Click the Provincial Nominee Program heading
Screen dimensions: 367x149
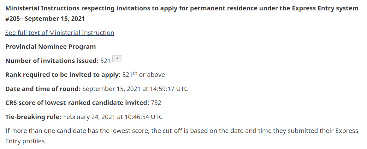point(50,47)
